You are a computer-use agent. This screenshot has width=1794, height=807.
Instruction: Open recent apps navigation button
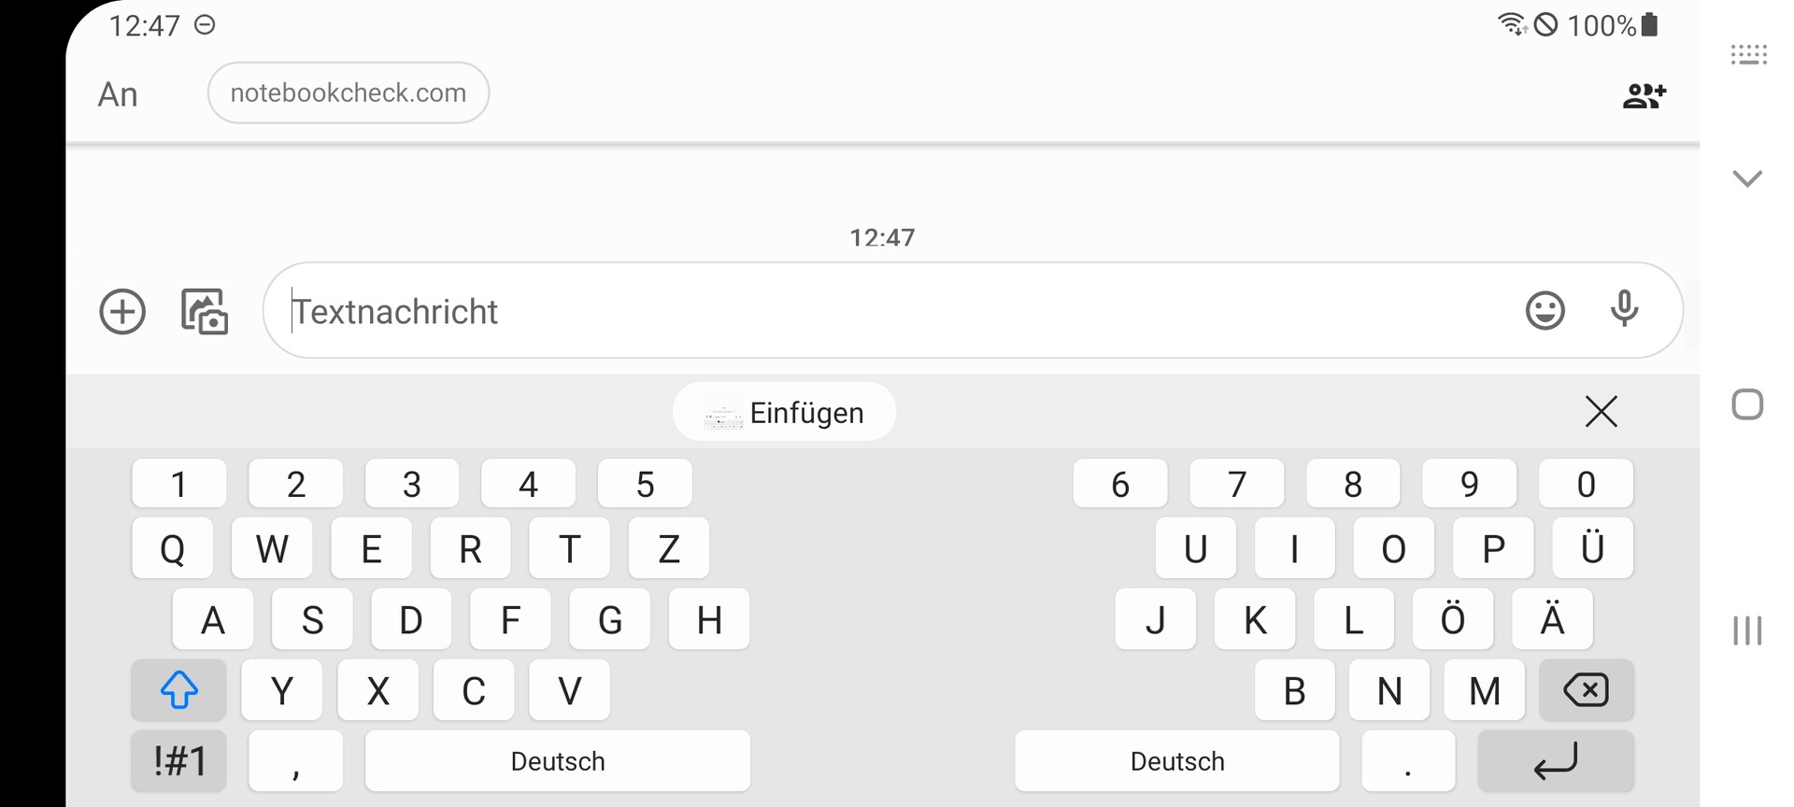click(x=1747, y=630)
